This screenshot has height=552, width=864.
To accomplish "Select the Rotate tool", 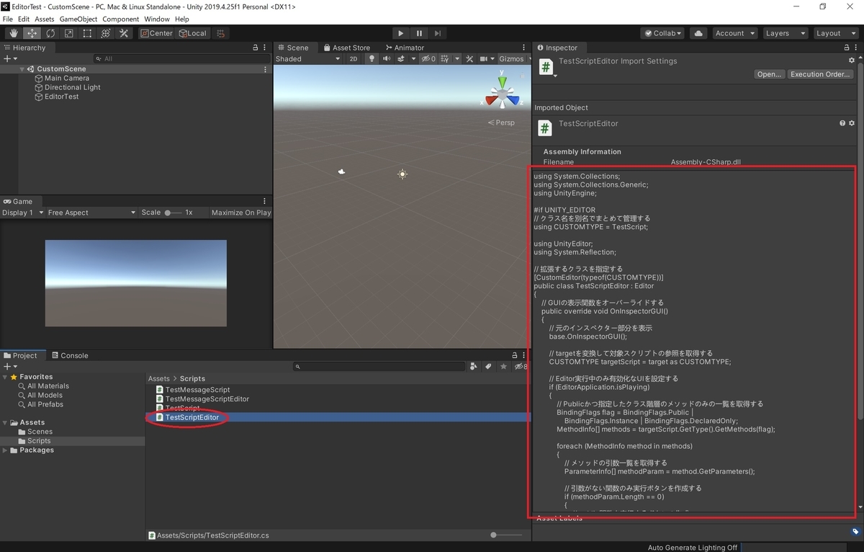I will click(x=50, y=33).
